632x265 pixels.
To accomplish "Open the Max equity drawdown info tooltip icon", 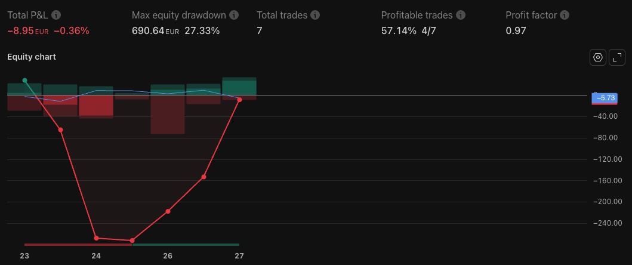I will click(x=234, y=15).
